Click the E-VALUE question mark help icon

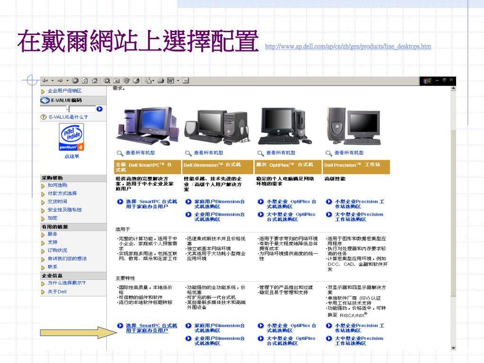point(43,117)
